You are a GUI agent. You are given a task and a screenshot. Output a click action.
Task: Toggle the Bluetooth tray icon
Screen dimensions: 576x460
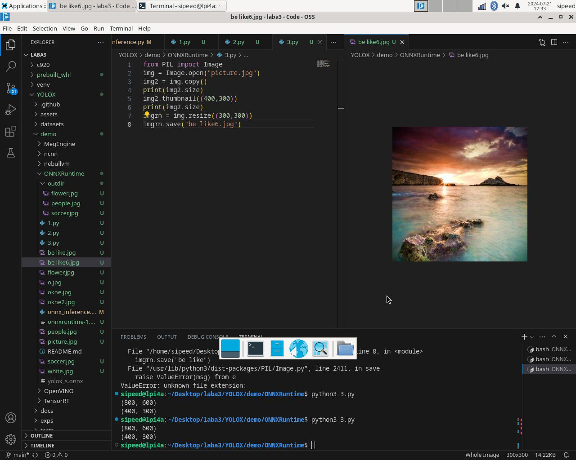(494, 6)
